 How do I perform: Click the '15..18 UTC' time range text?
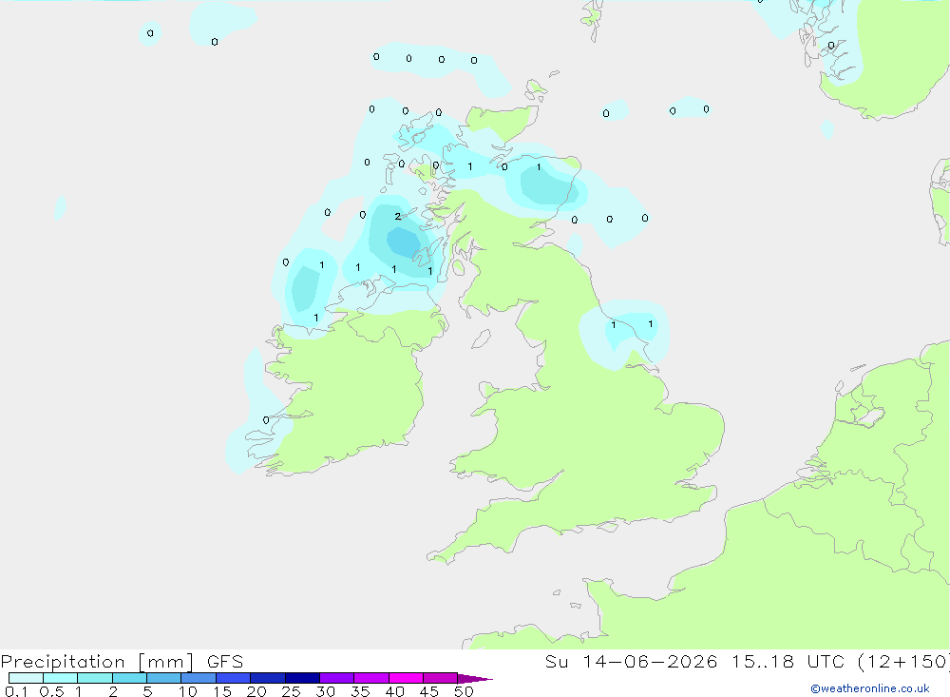click(787, 662)
